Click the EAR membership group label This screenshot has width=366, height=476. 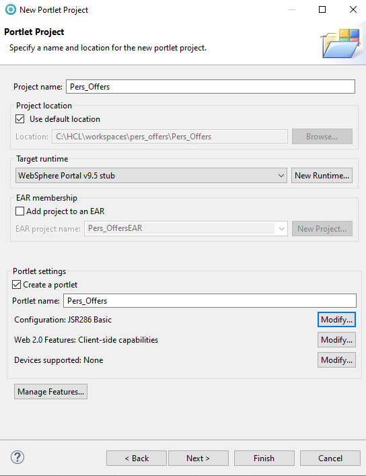(46, 198)
